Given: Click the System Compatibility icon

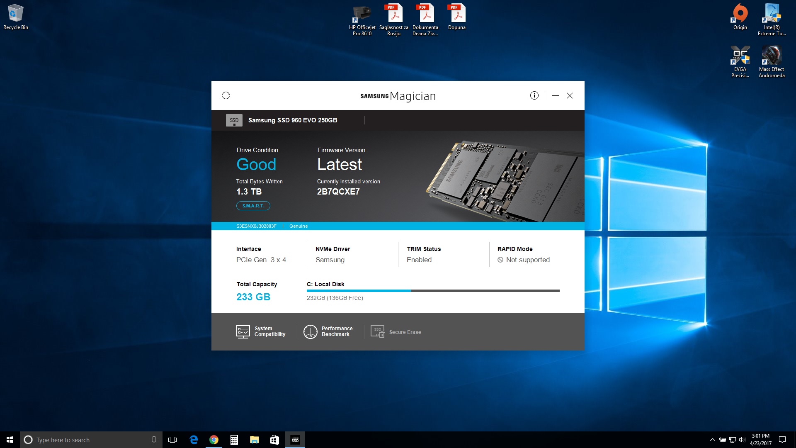Looking at the screenshot, I should click(243, 332).
